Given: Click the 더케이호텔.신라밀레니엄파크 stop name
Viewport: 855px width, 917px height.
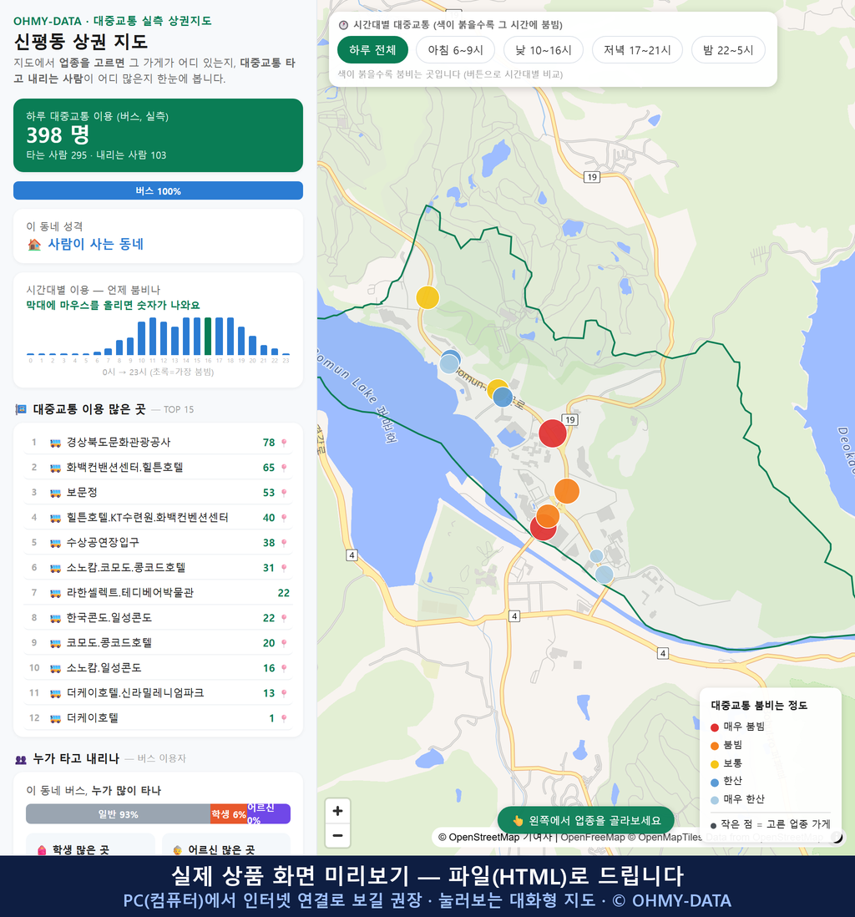Looking at the screenshot, I should (135, 694).
